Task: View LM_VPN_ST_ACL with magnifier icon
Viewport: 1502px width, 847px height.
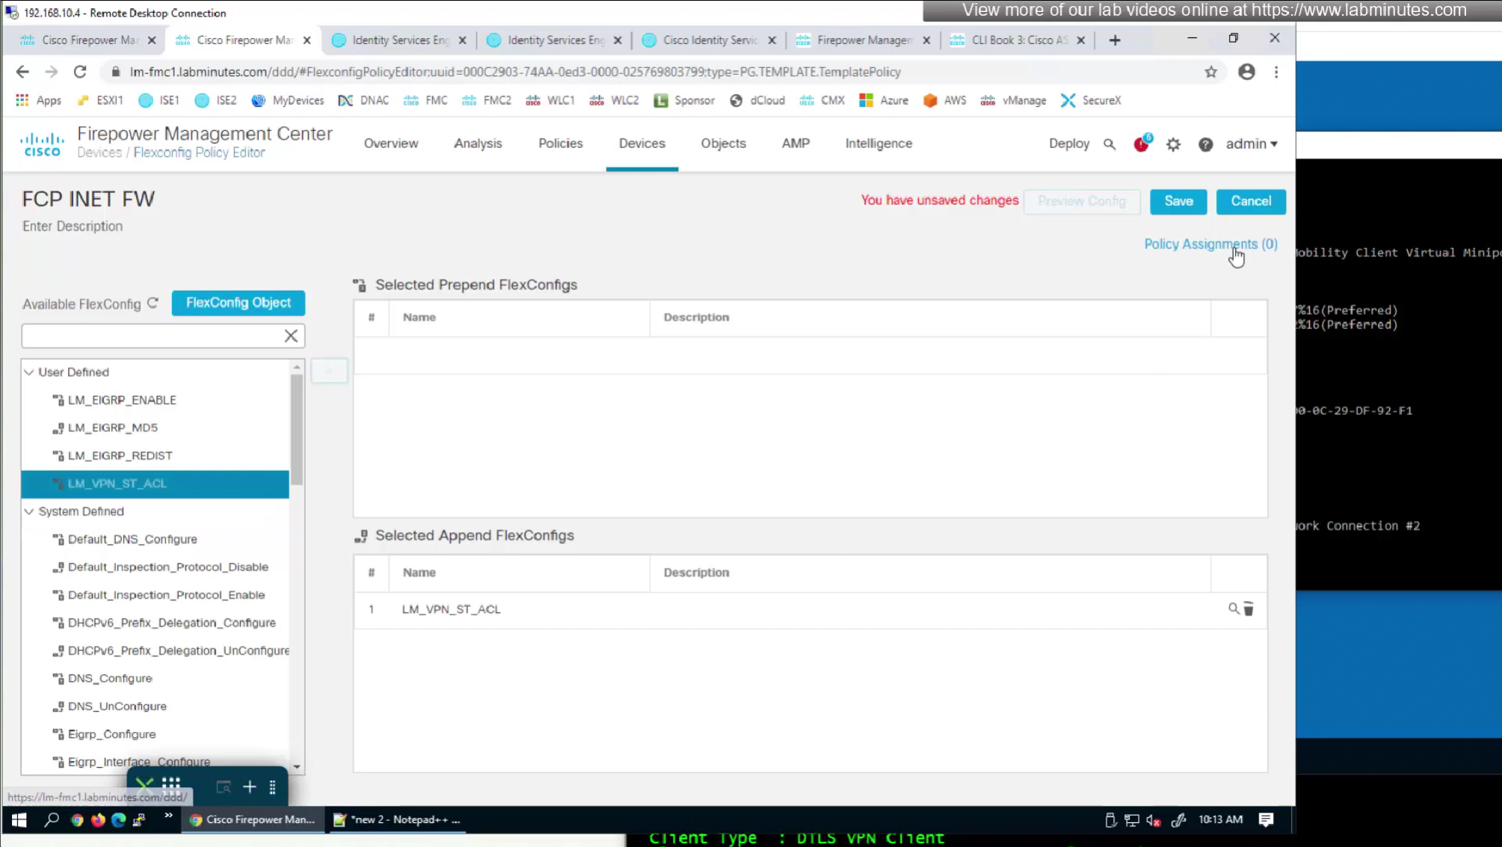Action: pyautogui.click(x=1233, y=609)
